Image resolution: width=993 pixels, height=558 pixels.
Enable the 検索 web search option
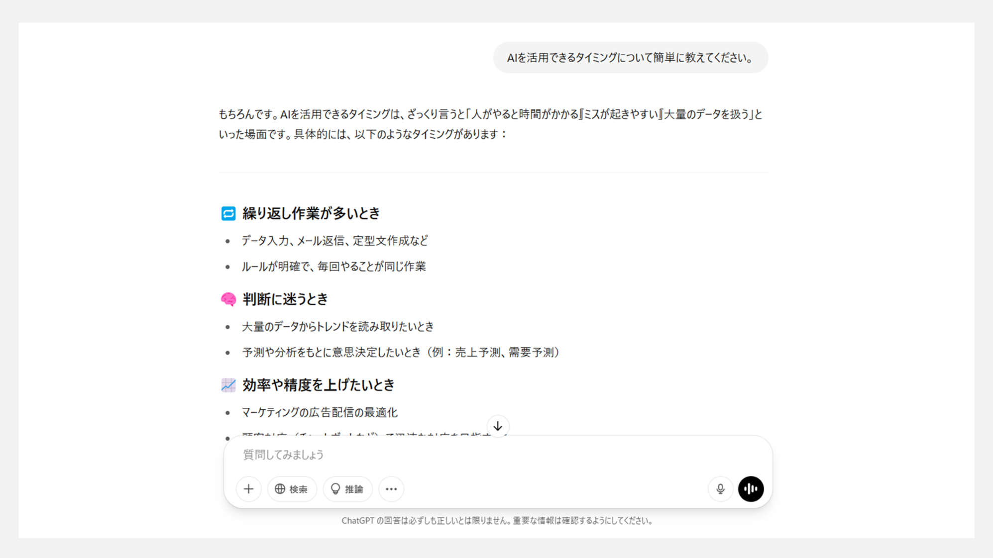(x=292, y=489)
